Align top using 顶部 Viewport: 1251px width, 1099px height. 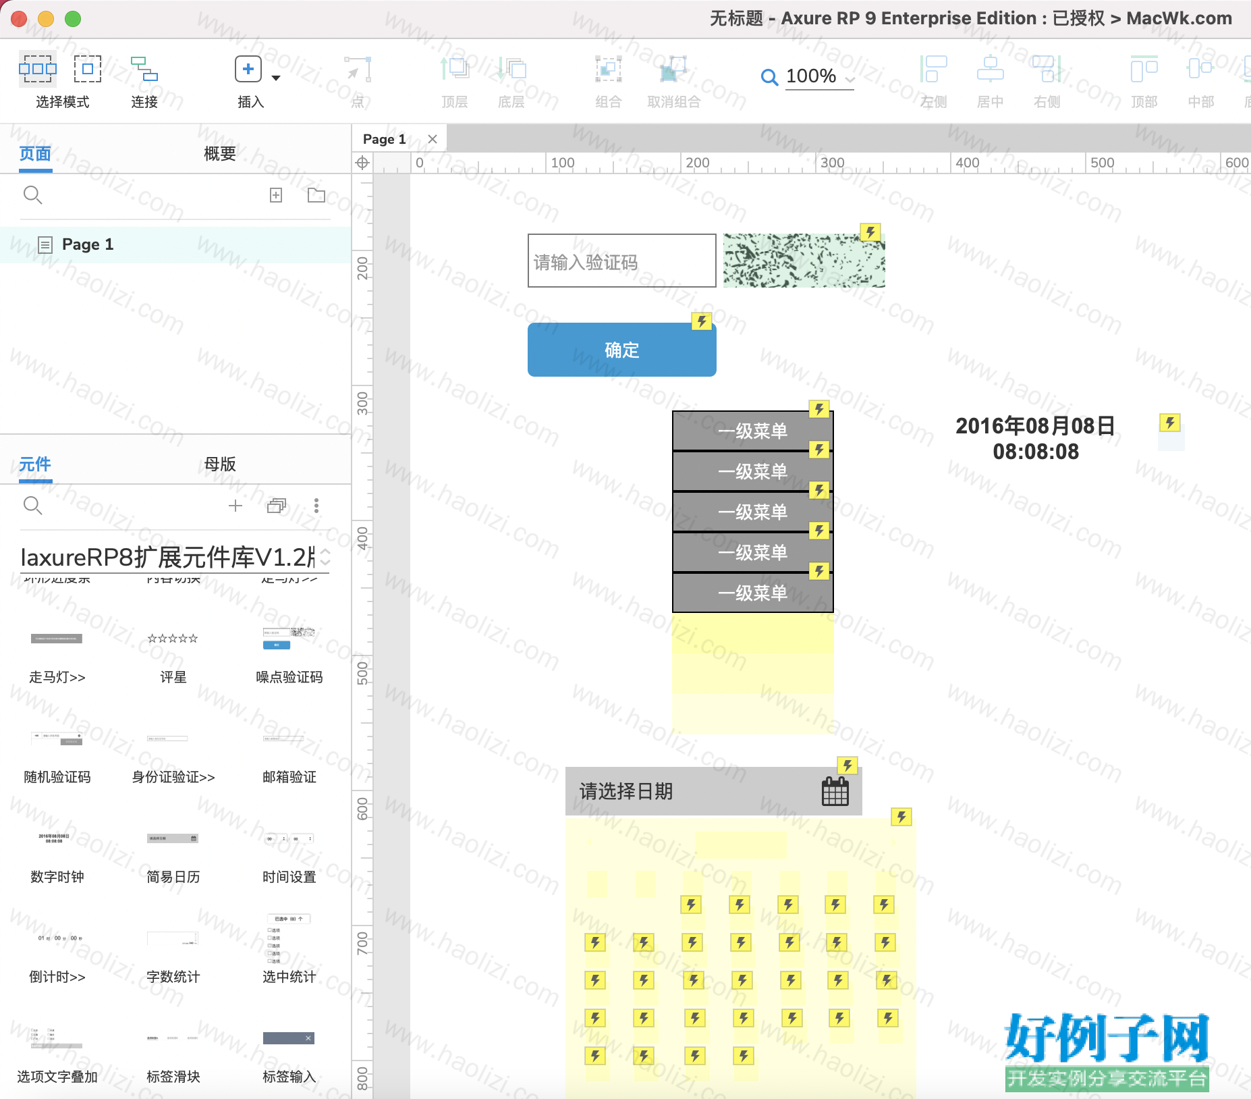point(1144,70)
